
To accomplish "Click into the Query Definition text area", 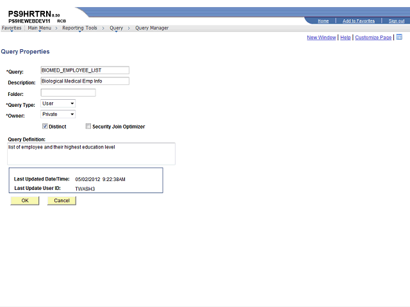I will 91,153.
